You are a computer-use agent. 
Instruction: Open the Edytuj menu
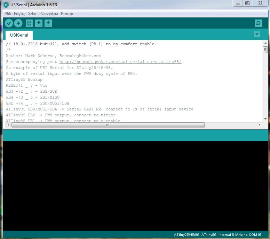tap(19, 14)
